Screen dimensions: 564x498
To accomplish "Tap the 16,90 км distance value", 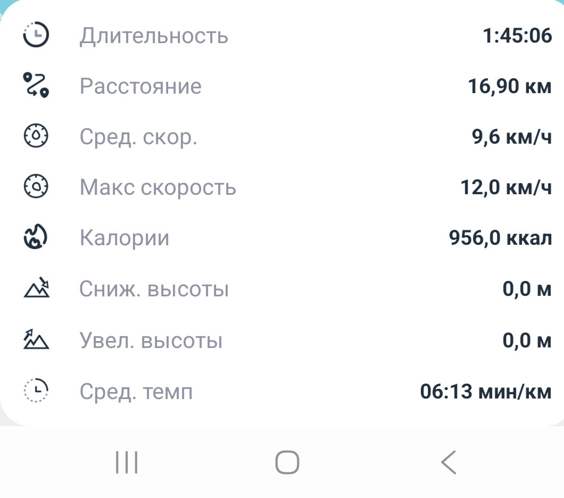I will [x=510, y=87].
